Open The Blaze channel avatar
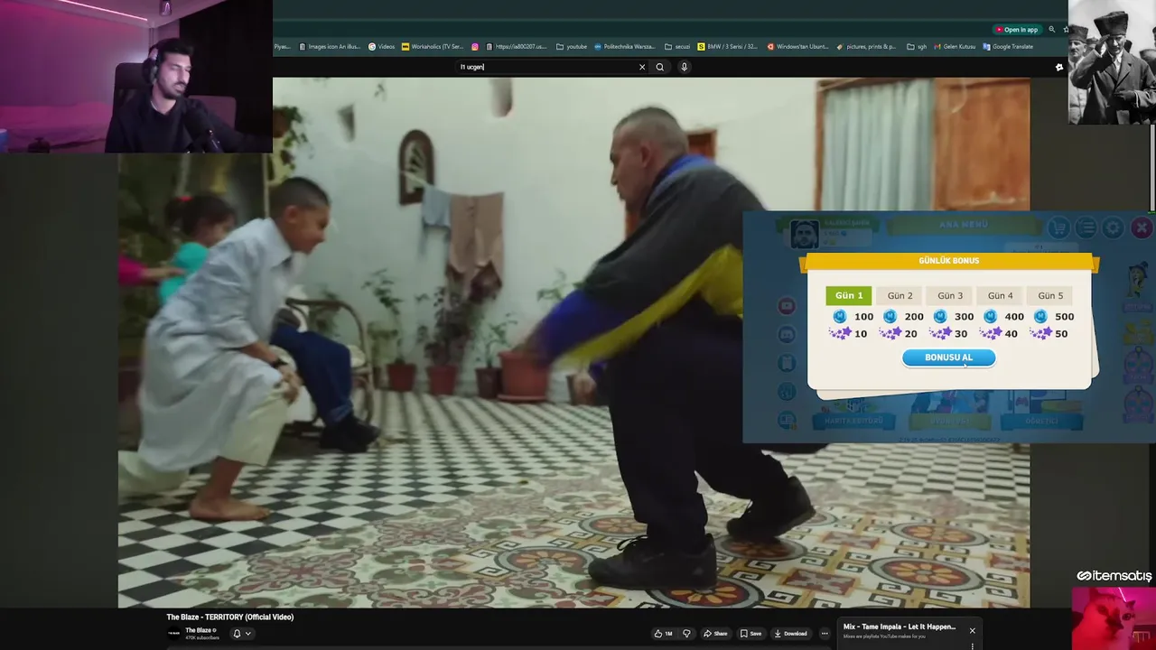This screenshot has height=650, width=1156. point(173,633)
